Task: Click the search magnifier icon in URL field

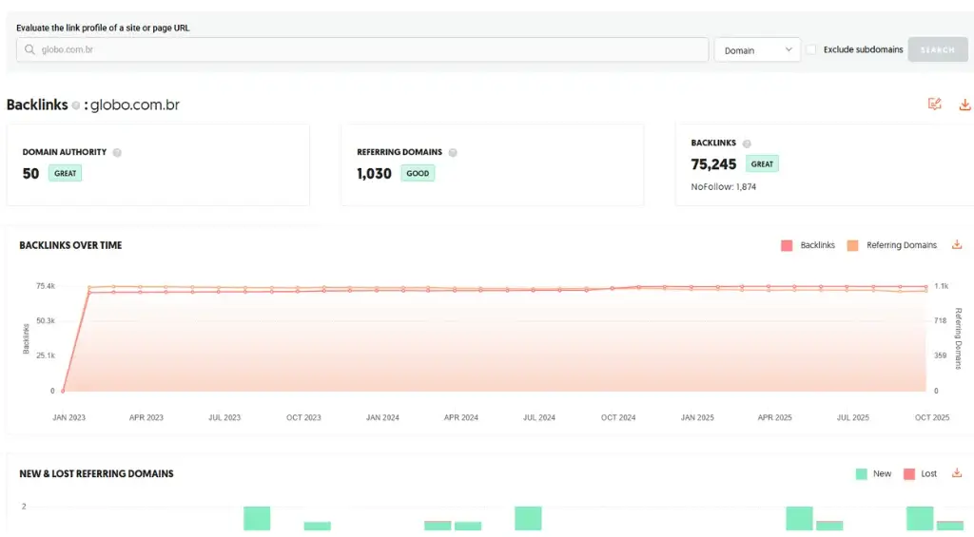Action: click(30, 50)
